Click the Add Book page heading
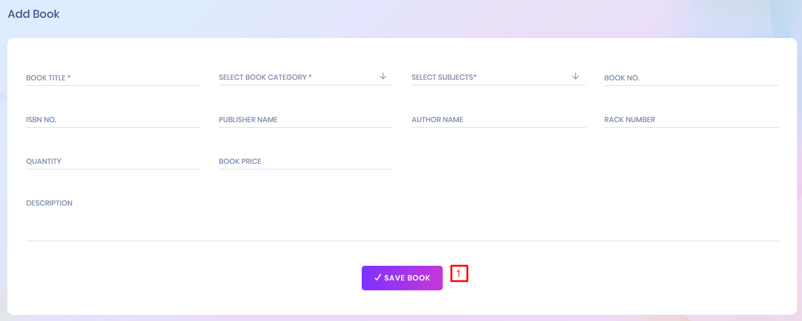The image size is (802, 321). pos(34,14)
